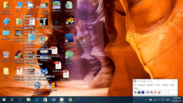Select the GodMode desktop icon

(x=6, y=35)
